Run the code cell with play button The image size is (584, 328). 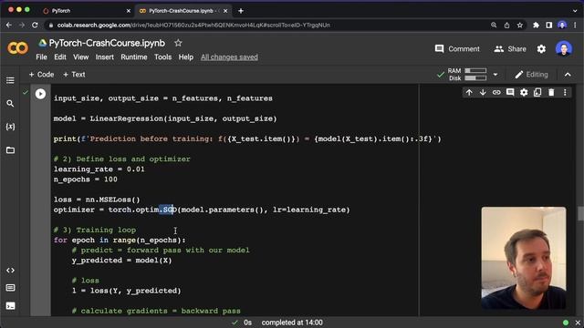pyautogui.click(x=40, y=94)
